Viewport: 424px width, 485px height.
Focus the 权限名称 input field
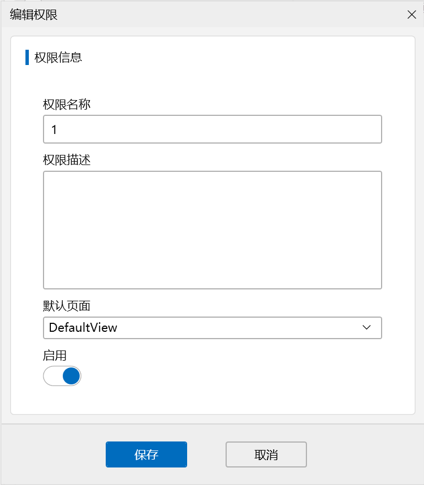[x=212, y=129]
